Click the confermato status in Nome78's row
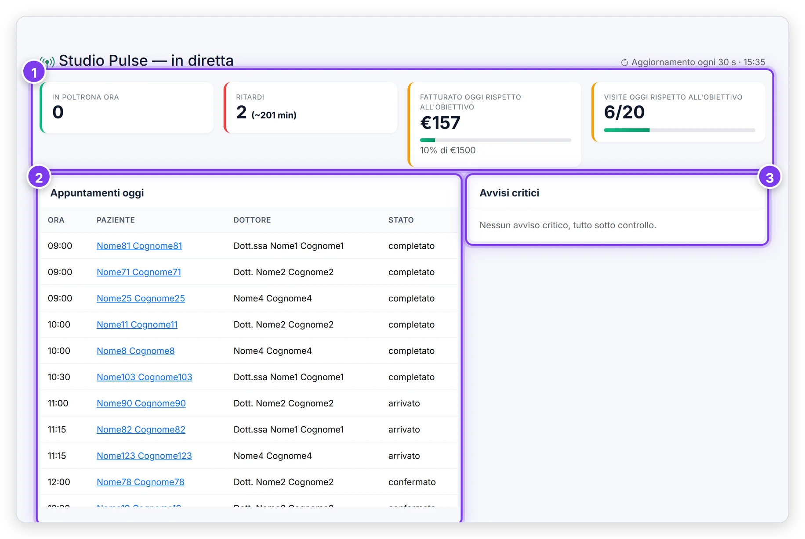Image resolution: width=805 pixels, height=539 pixels. [412, 482]
